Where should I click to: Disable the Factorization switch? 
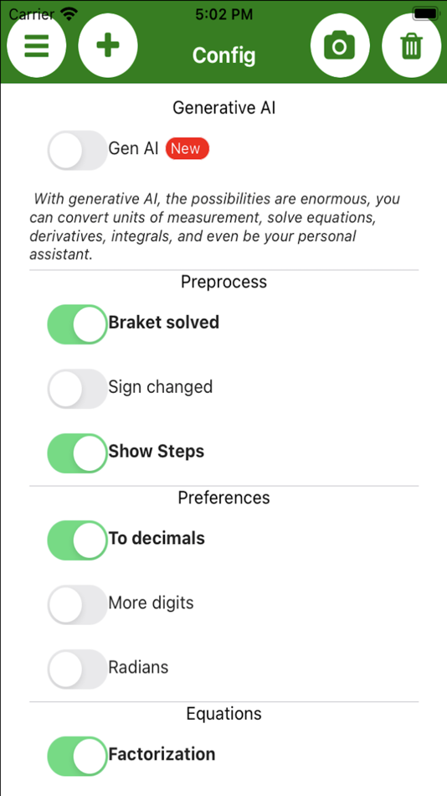coord(78,757)
